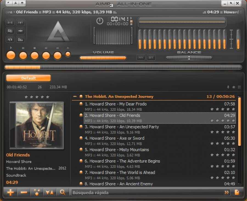The width and height of the screenshot is (247, 201).
Task: Select track 5 Misty Mountains
Action: point(117,150)
